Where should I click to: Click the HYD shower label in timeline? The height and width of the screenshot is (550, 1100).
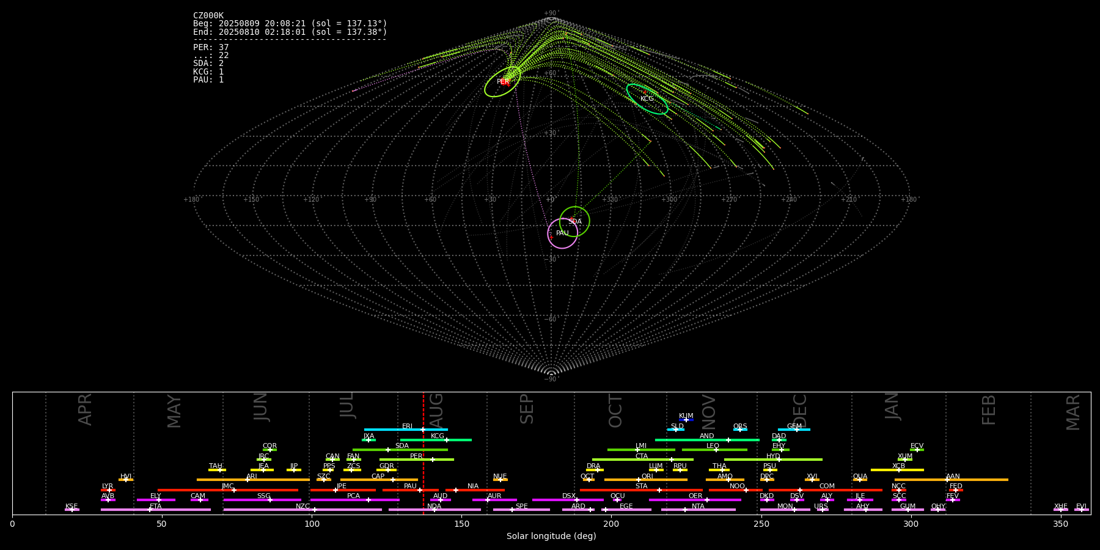[x=773, y=457]
